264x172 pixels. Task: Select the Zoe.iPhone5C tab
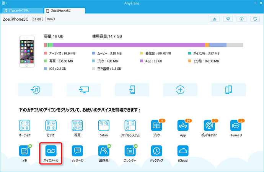tap(65, 11)
